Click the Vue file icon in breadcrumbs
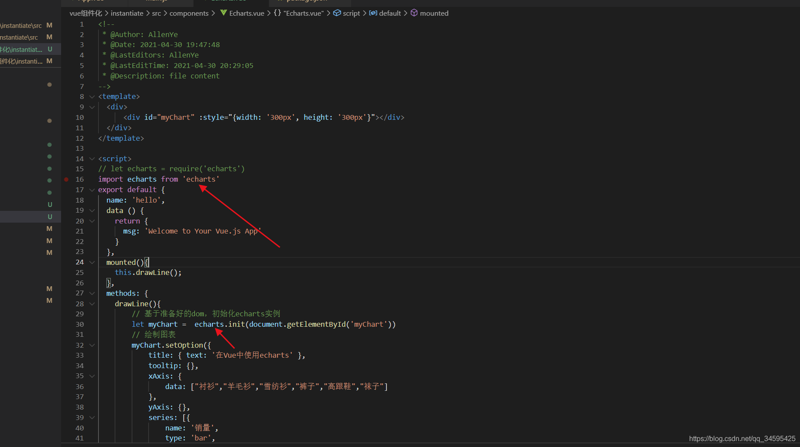 223,13
